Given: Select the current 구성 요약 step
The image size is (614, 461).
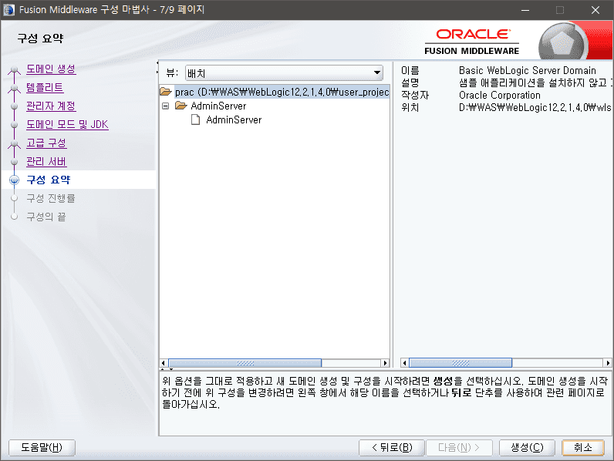Looking at the screenshot, I should coord(48,180).
